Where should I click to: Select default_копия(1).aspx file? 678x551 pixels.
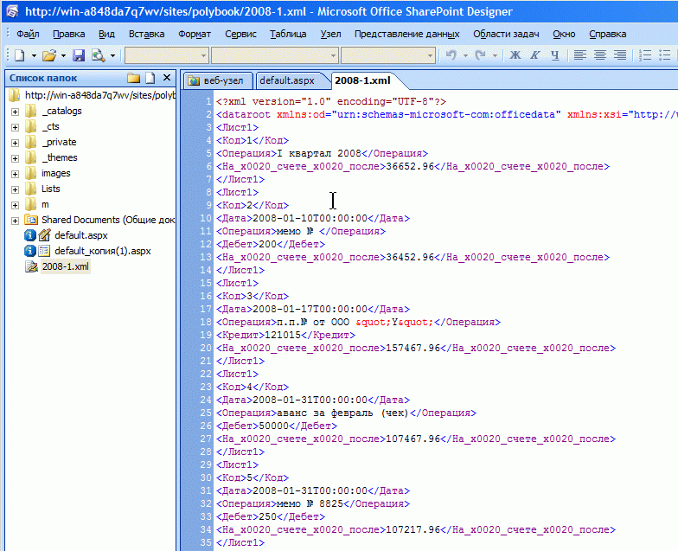(x=102, y=251)
